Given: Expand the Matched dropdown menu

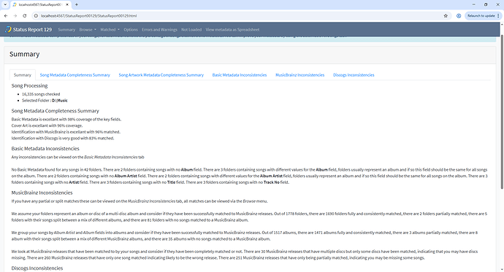Looking at the screenshot, I should click(x=110, y=29).
